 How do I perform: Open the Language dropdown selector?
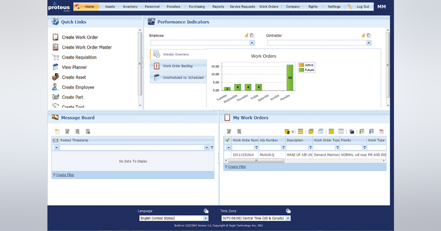pos(205,218)
